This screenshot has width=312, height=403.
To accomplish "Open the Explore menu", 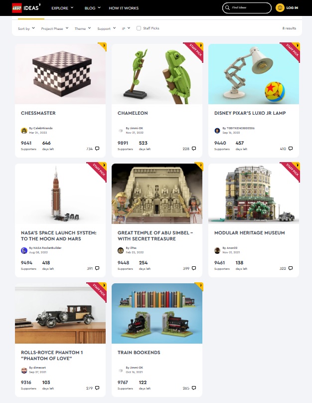I will click(62, 8).
